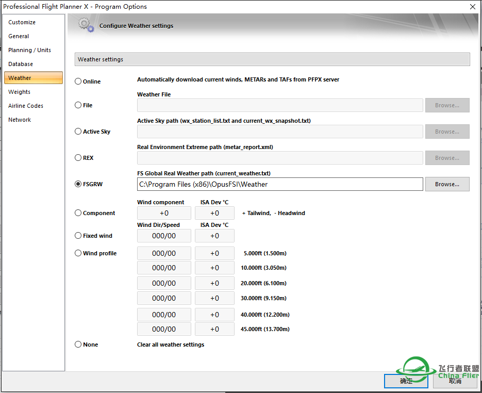Click Browse for the FSGRW path

tap(447, 184)
